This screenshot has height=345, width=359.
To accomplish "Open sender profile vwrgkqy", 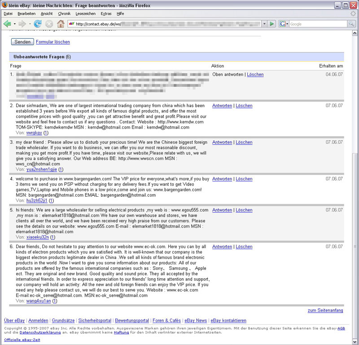I will [34, 133].
